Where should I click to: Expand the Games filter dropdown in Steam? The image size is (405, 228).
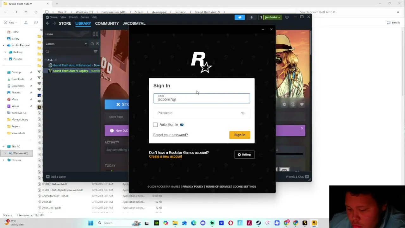(x=66, y=44)
